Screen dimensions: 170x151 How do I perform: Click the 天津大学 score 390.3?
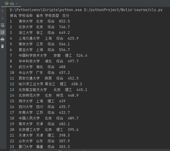click(64, 135)
